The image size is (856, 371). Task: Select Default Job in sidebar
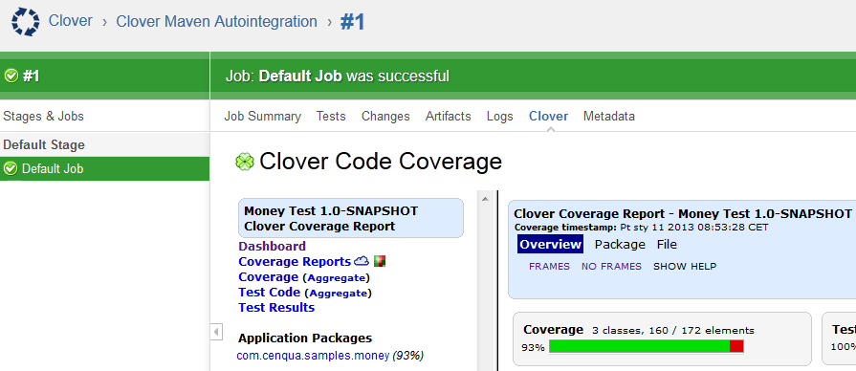(x=105, y=168)
